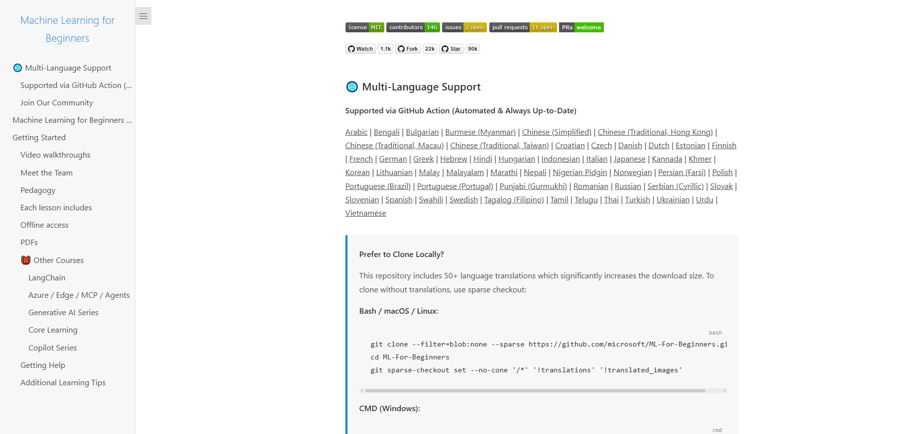This screenshot has width=912, height=434.
Task: Click the PRs welcome badge
Action: point(581,27)
